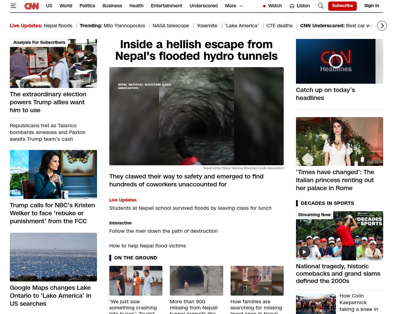Open the 'Lake America' trending link
The height and width of the screenshot is (314, 393).
242,26
